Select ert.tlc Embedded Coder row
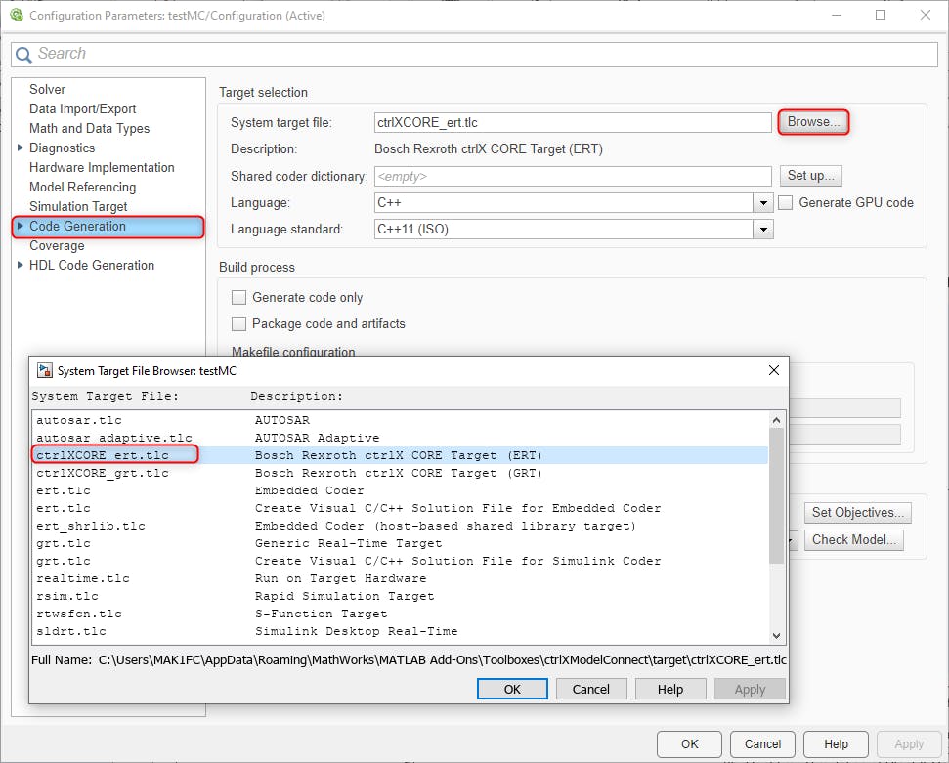This screenshot has width=949, height=763. point(401,490)
